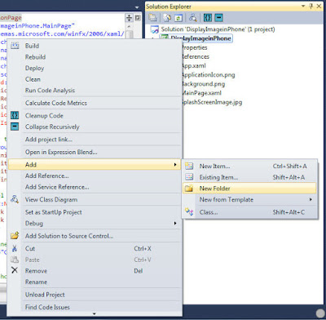Select MainPage.xaml file
This screenshot has height=320, width=326.
coord(202,93)
